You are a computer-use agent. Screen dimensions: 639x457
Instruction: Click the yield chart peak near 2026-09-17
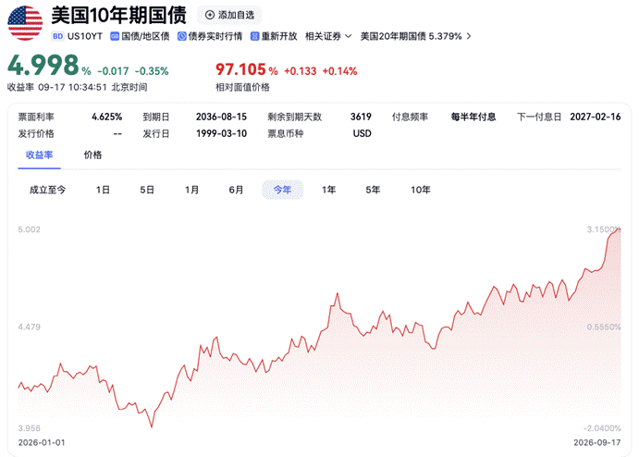(x=619, y=230)
